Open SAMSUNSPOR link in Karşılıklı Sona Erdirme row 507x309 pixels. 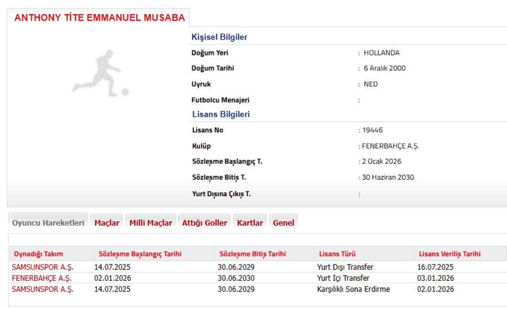(43, 289)
